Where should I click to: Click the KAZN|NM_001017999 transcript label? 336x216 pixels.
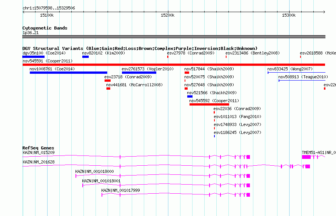(121, 190)
